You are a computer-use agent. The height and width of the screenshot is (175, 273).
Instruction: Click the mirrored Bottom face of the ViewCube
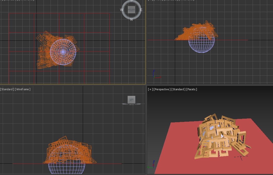coord(131,10)
